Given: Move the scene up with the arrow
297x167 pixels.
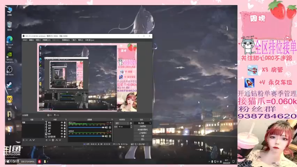Looking at the screenshot, I should coord(30,140).
